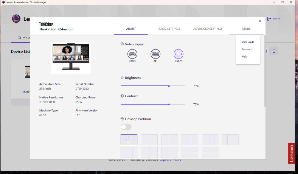Viewport: 298px width, 174px height.
Task: Choose the USB-C1 video input
Action: pyautogui.click(x=179, y=54)
